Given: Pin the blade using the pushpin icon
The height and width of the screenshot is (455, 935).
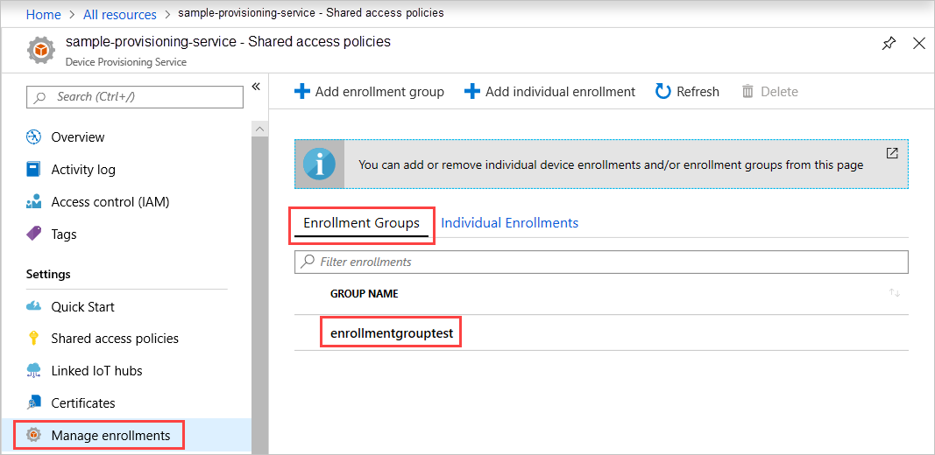Looking at the screenshot, I should 889,44.
